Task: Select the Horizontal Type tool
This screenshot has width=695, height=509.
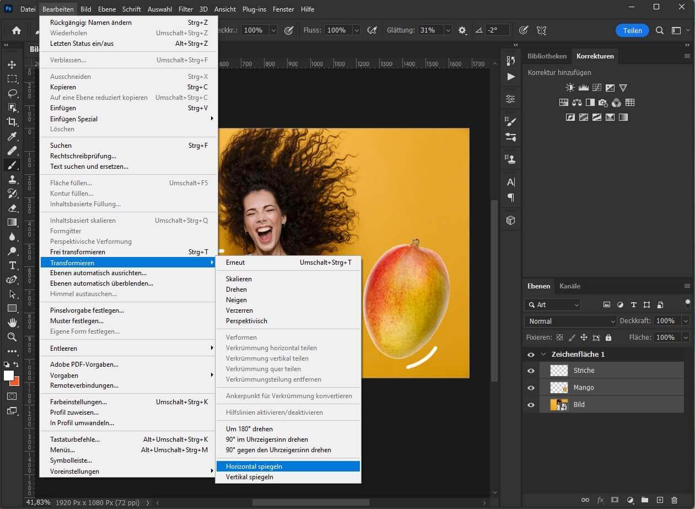Action: pyautogui.click(x=12, y=265)
